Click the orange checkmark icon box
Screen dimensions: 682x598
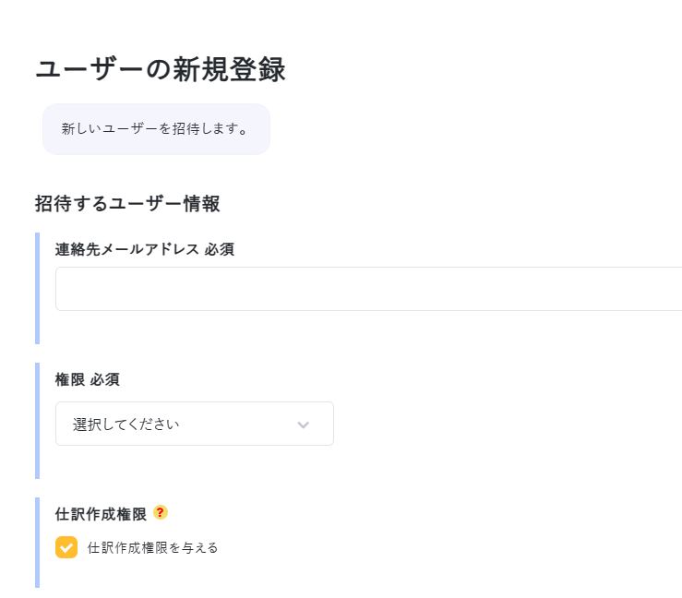click(x=66, y=547)
